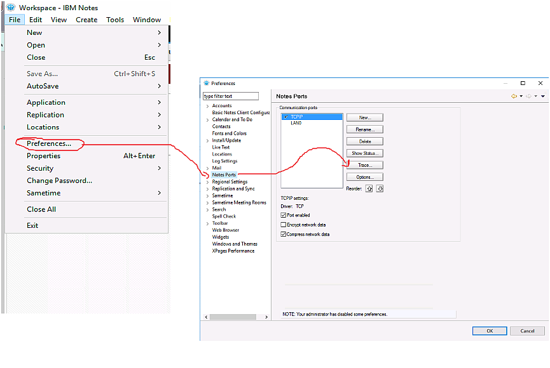Viewport: 550px width, 368px height.
Task: Open forward history dropdown arrow
Action: click(535, 96)
